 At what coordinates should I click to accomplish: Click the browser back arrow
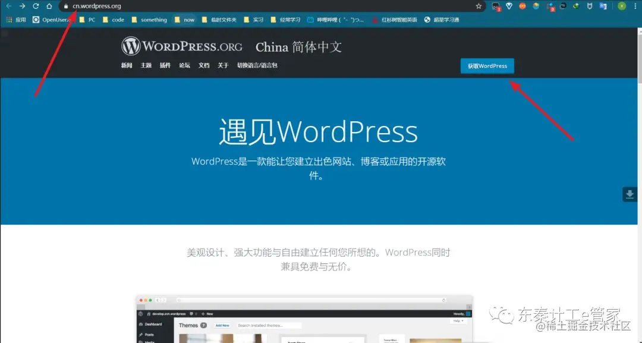[10, 6]
